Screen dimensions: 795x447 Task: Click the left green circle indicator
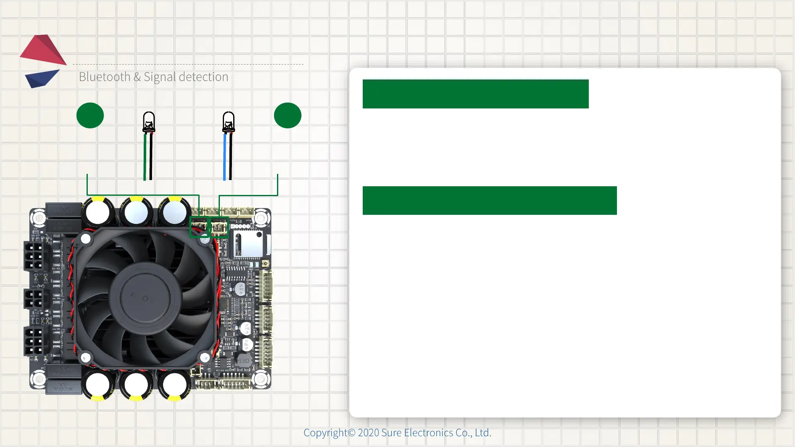pos(90,115)
